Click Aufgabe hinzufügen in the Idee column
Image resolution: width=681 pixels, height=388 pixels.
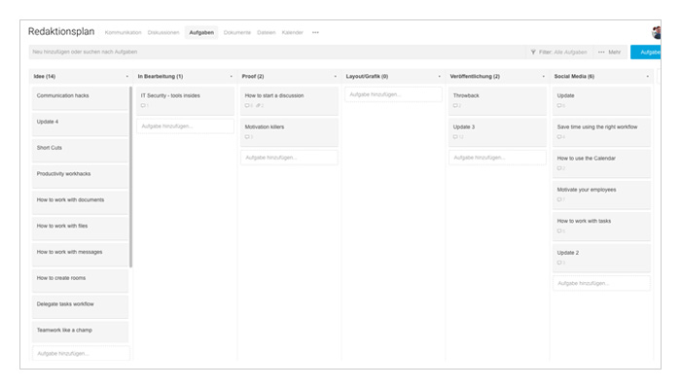[81, 353]
